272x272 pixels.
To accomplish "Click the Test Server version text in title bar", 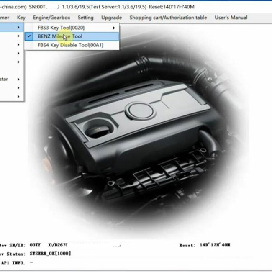I will pos(118,7).
